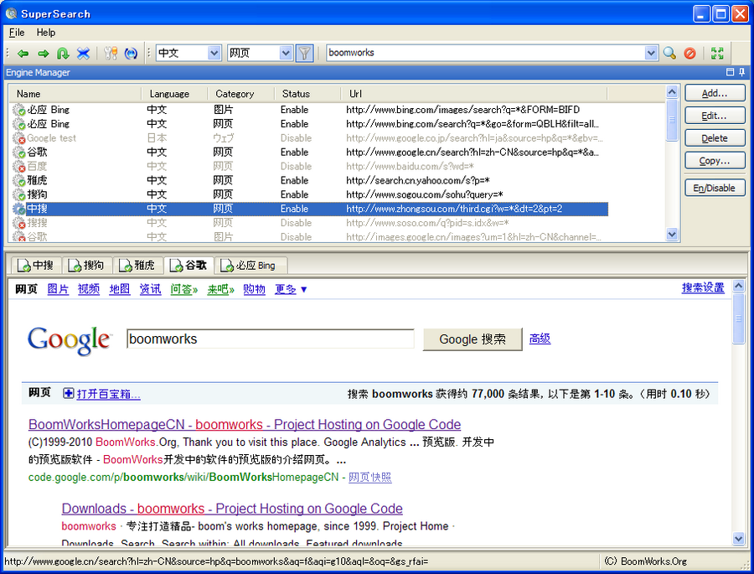Click the blue circular update icon
Screen dimensions: 754x574
(131, 53)
